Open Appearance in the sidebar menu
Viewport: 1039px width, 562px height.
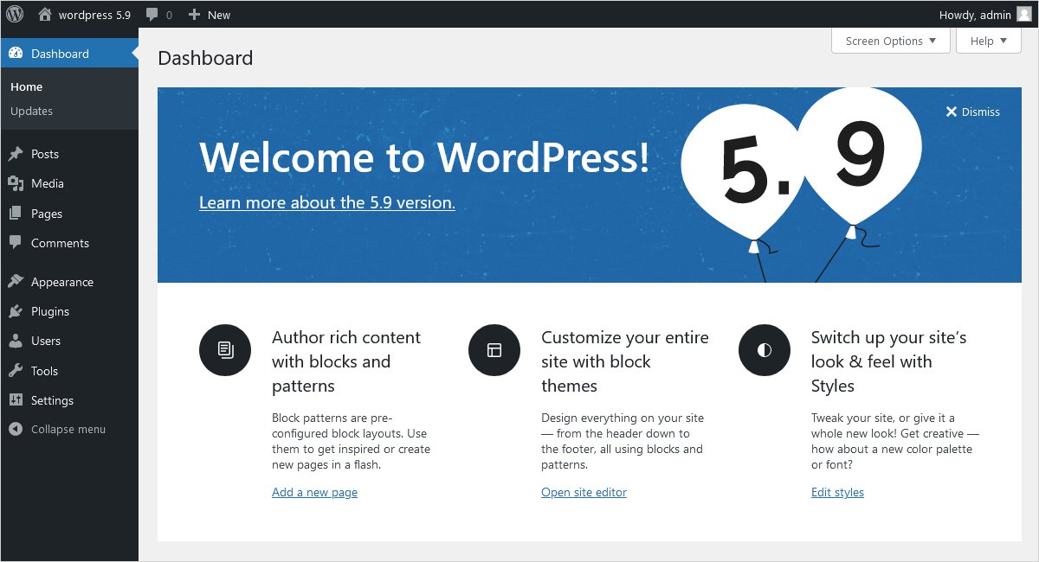coord(61,282)
